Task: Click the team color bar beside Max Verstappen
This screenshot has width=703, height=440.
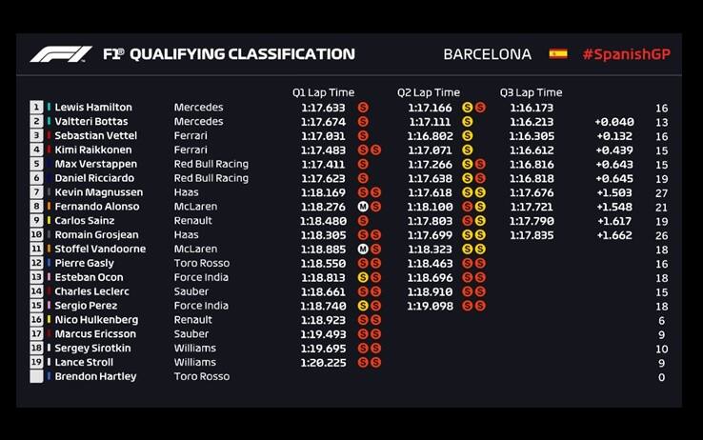Action: click(x=50, y=164)
